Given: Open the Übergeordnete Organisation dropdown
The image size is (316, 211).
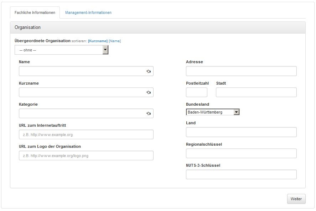Looking at the screenshot, I should [x=105, y=50].
